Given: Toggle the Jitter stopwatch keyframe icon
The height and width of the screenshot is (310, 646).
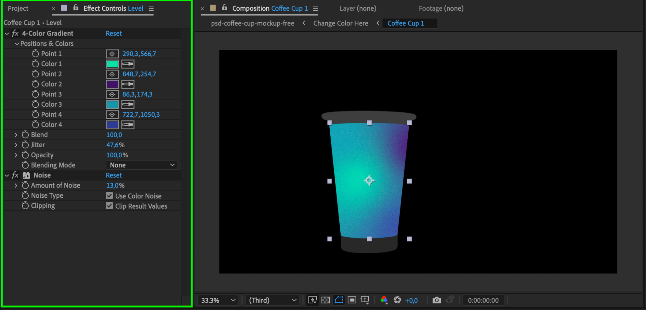Looking at the screenshot, I should [25, 145].
